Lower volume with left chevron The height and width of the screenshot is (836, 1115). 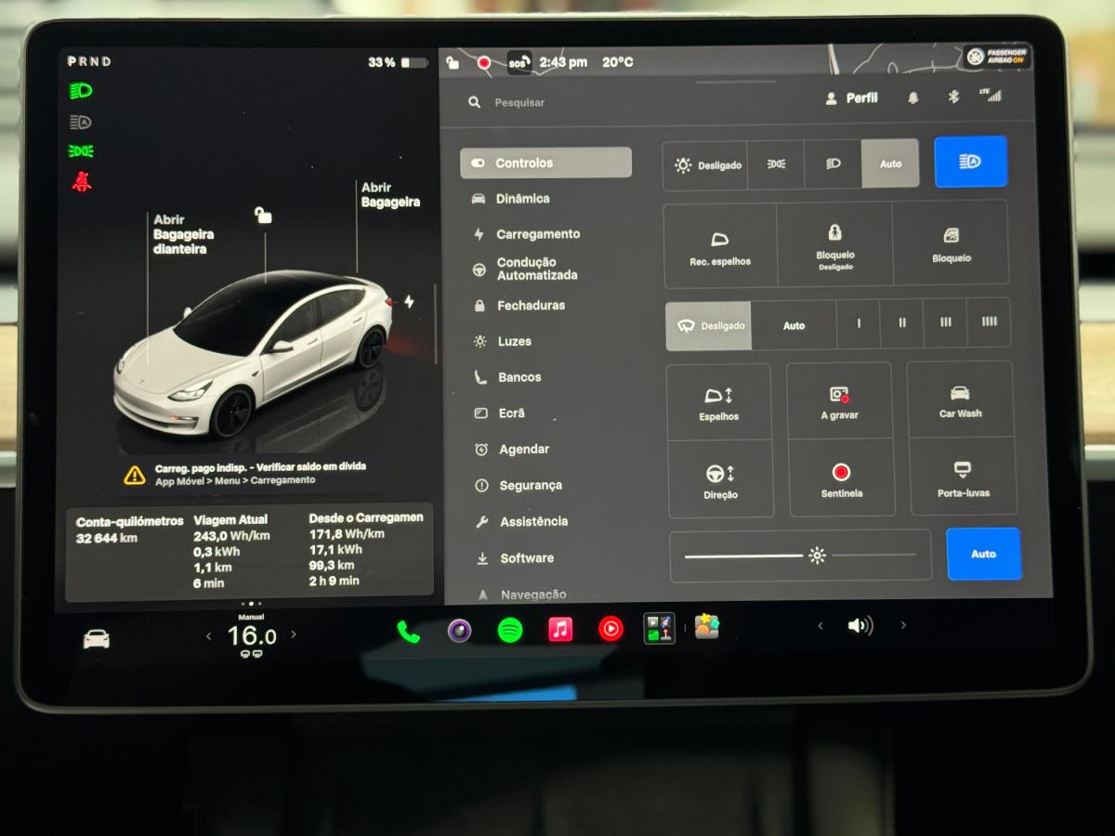coord(820,626)
